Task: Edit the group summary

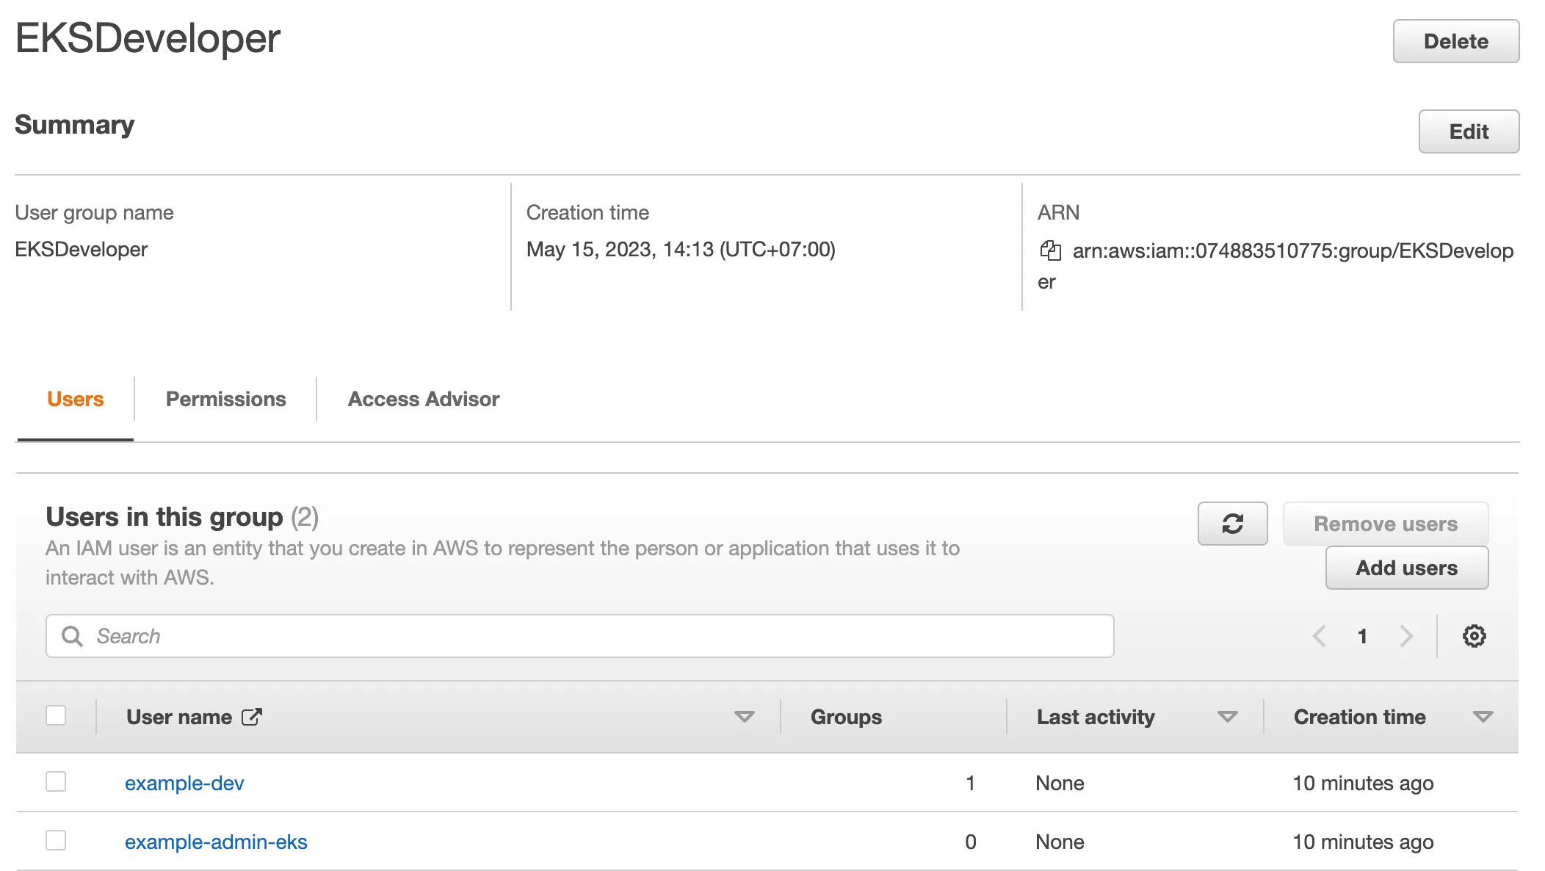Action: point(1468,131)
